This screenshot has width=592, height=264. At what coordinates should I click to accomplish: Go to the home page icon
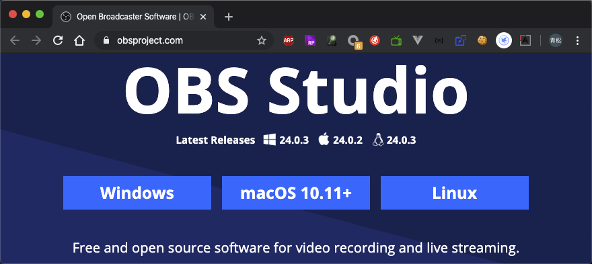pyautogui.click(x=79, y=40)
